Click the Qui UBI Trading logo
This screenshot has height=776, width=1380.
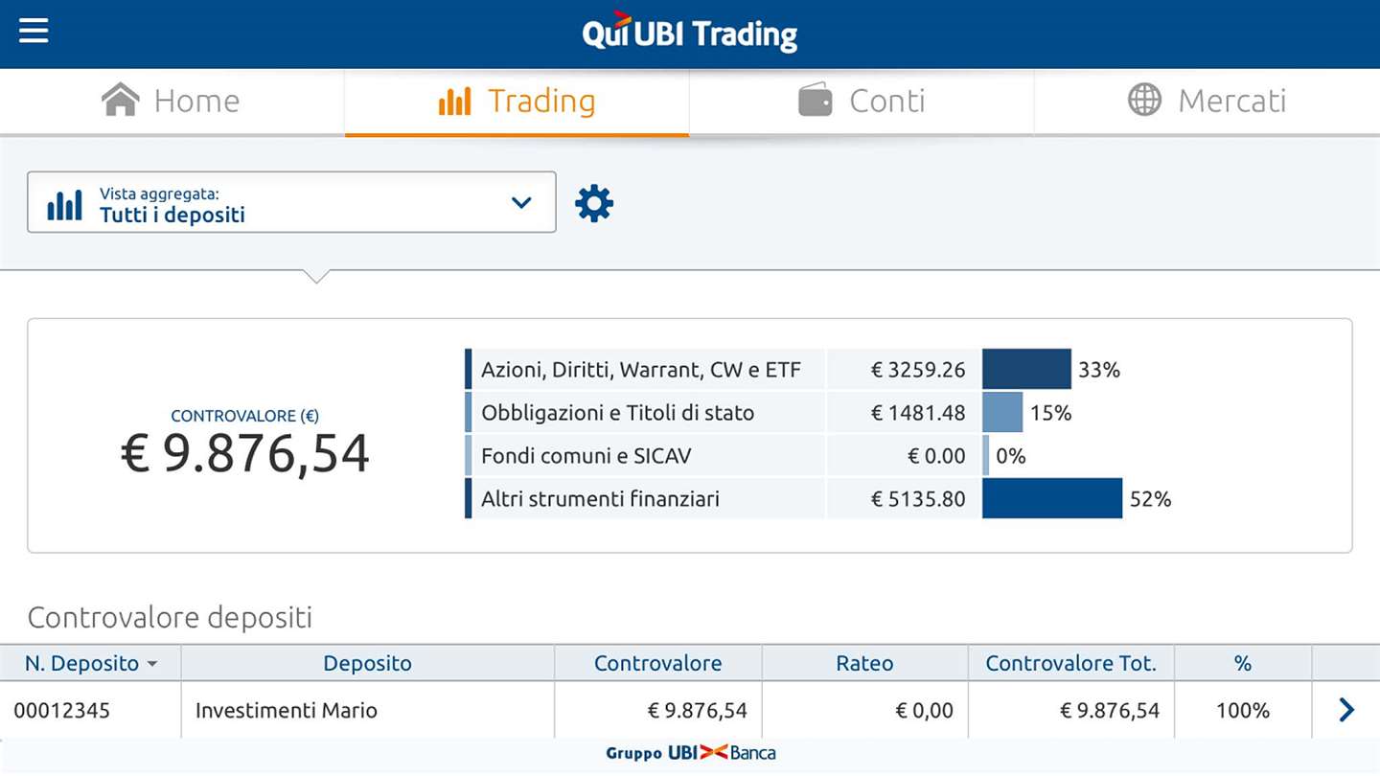point(690,34)
